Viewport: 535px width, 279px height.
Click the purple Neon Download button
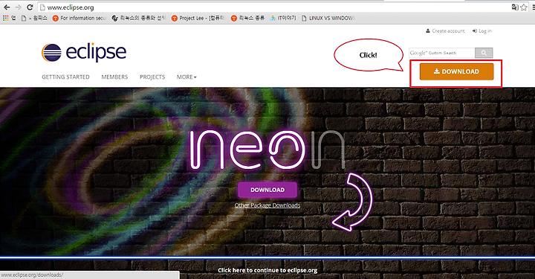coord(267,190)
